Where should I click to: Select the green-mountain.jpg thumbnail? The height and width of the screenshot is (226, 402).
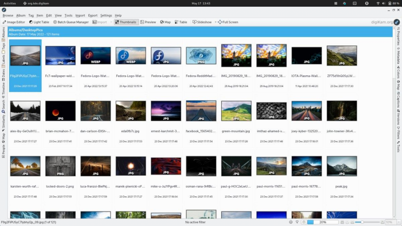236,122
